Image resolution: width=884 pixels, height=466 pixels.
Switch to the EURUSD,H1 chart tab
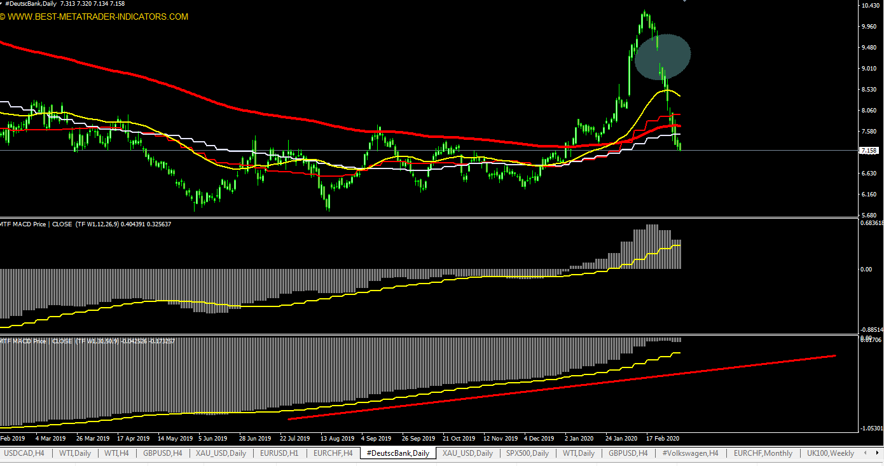click(x=279, y=453)
